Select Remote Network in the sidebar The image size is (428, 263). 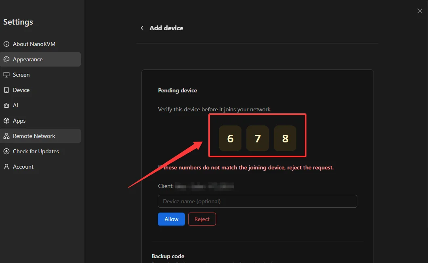(x=40, y=136)
